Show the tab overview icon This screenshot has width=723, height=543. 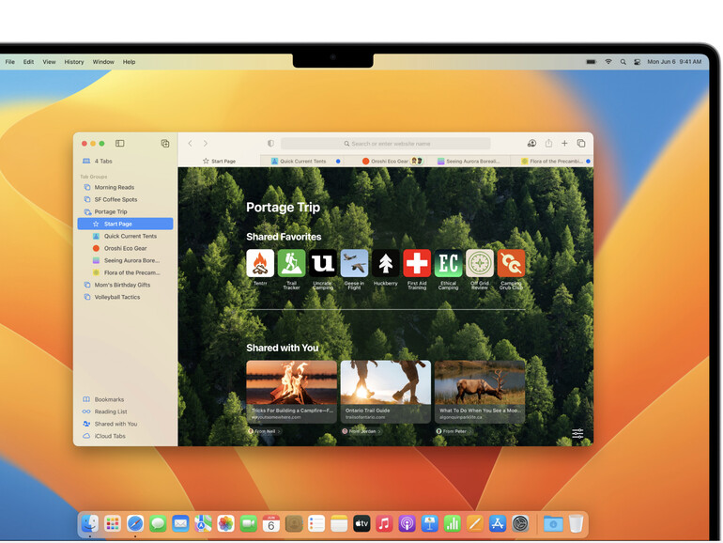click(x=581, y=144)
